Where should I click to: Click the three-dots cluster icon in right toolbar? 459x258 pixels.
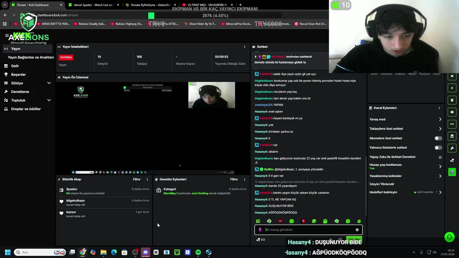tap(452, 160)
